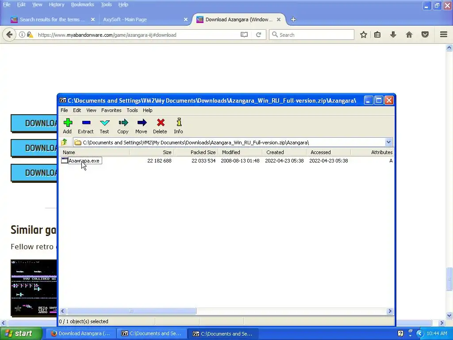The width and height of the screenshot is (453, 340).
Task: Click the lock warning icon in address bar
Action: pos(30,35)
